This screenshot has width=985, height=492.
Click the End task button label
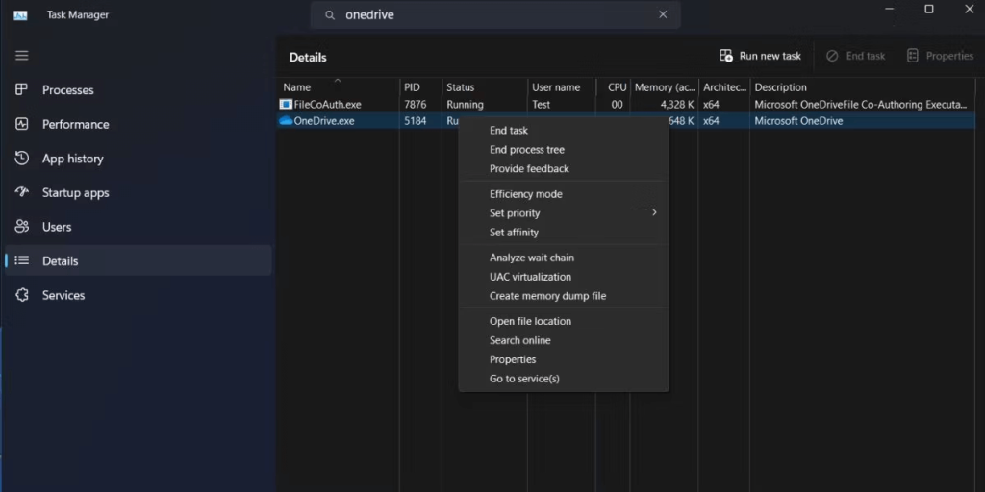click(x=865, y=56)
